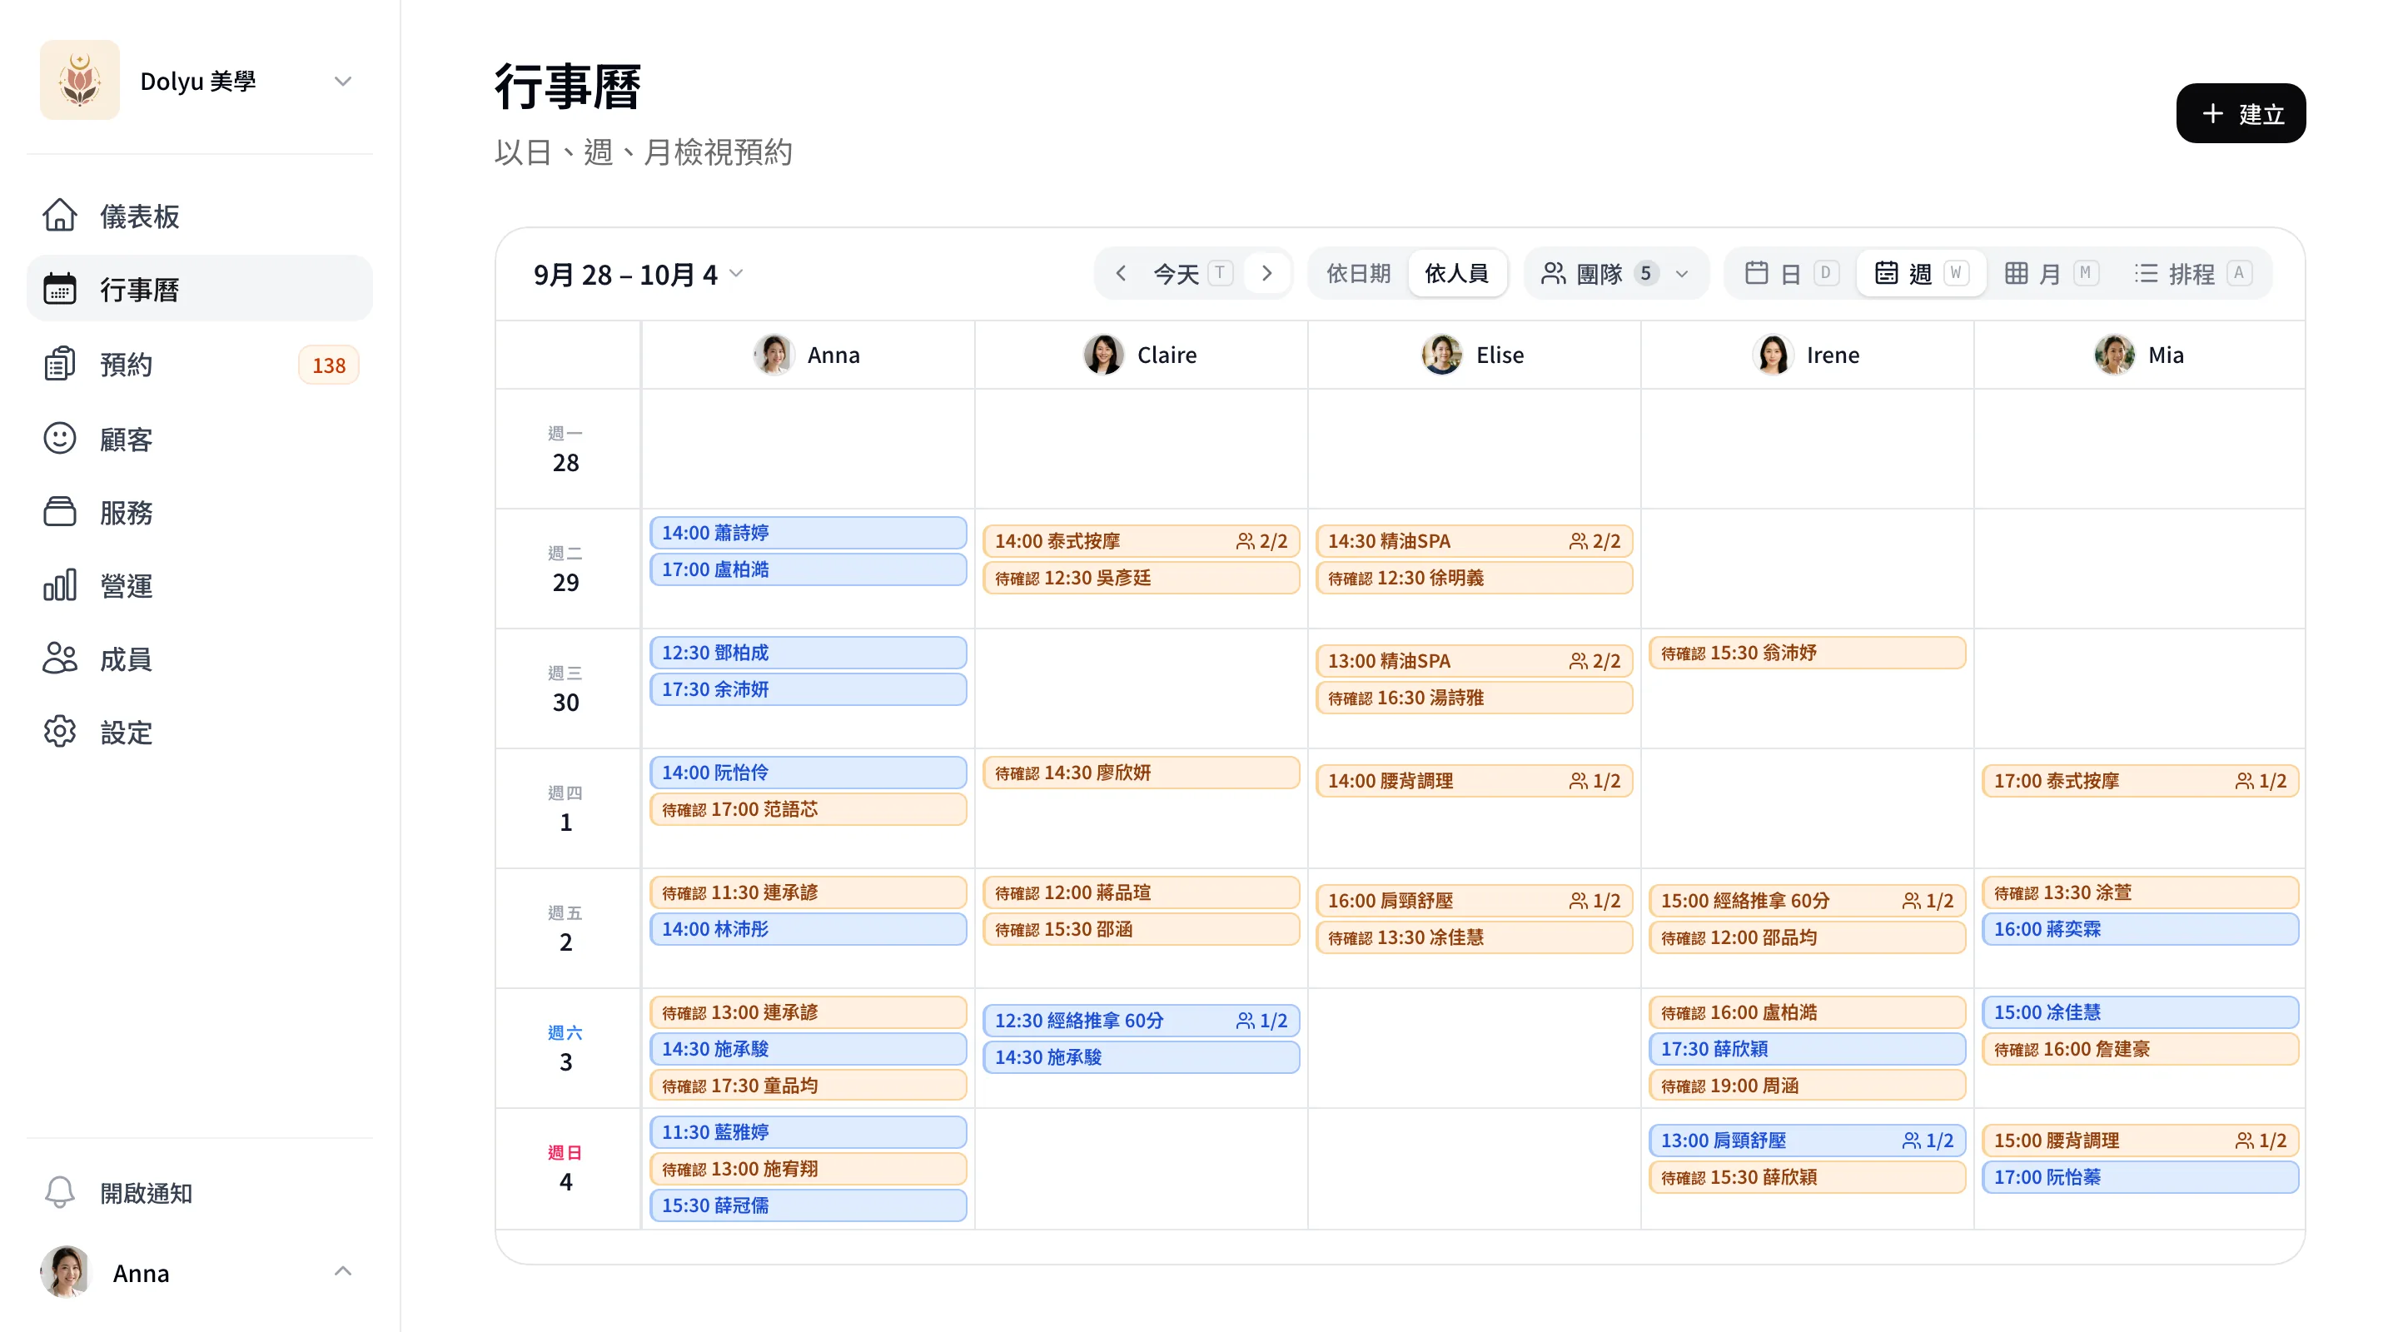Switch grouping to 依人員
This screenshot has height=1332, width=2398.
[x=1457, y=274]
